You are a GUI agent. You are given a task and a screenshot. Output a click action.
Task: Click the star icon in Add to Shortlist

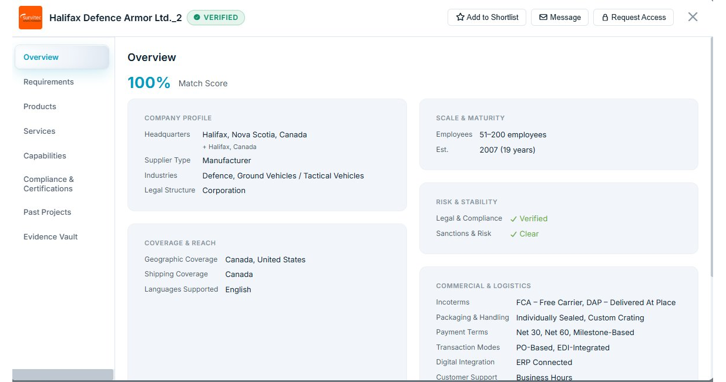click(460, 18)
